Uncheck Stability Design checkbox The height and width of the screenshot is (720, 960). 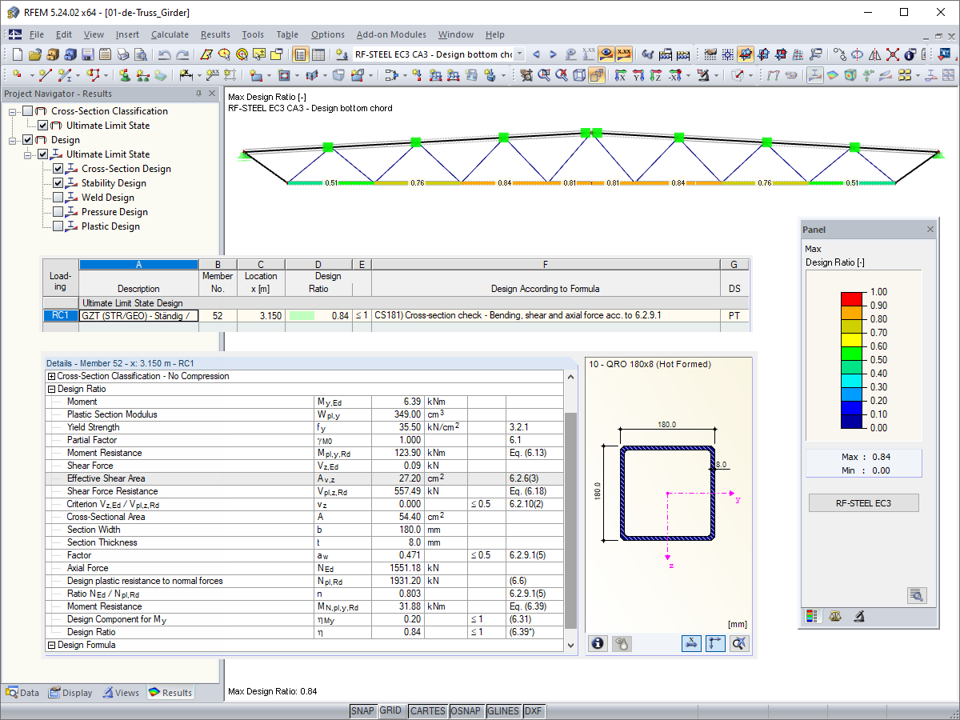[58, 183]
